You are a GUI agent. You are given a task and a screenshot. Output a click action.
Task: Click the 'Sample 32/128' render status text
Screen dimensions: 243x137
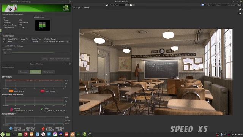[x=84, y=8]
